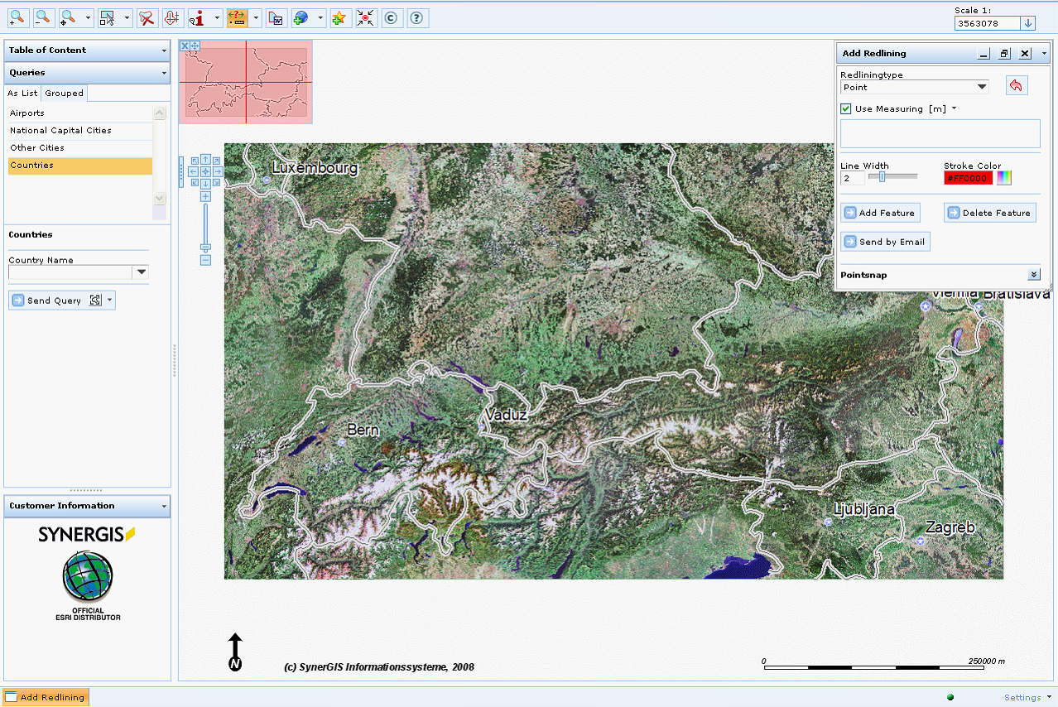
Task: Select the Zoom In tool
Action: tap(17, 17)
